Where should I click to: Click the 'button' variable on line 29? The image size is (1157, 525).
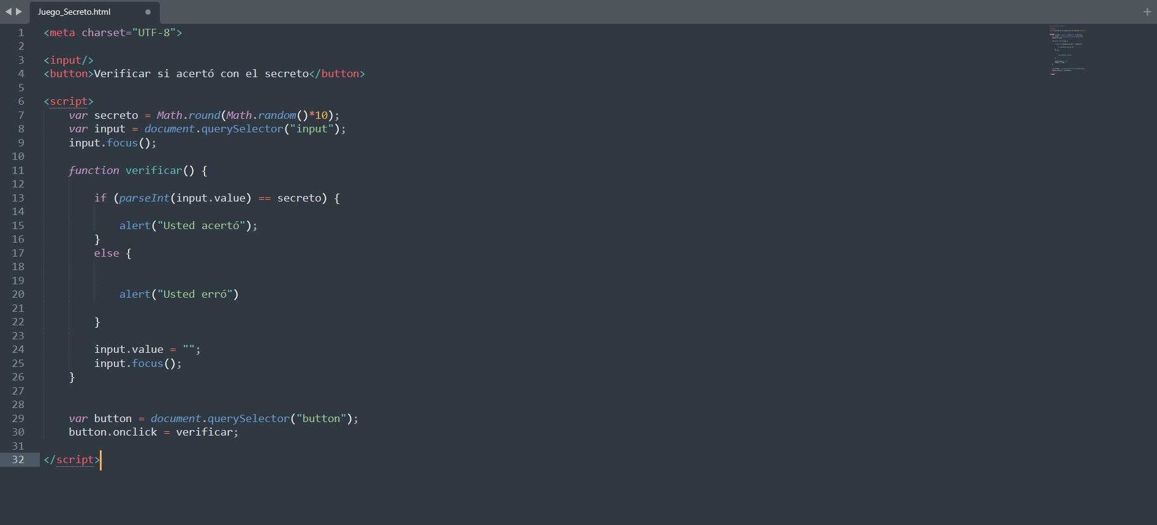coord(113,418)
